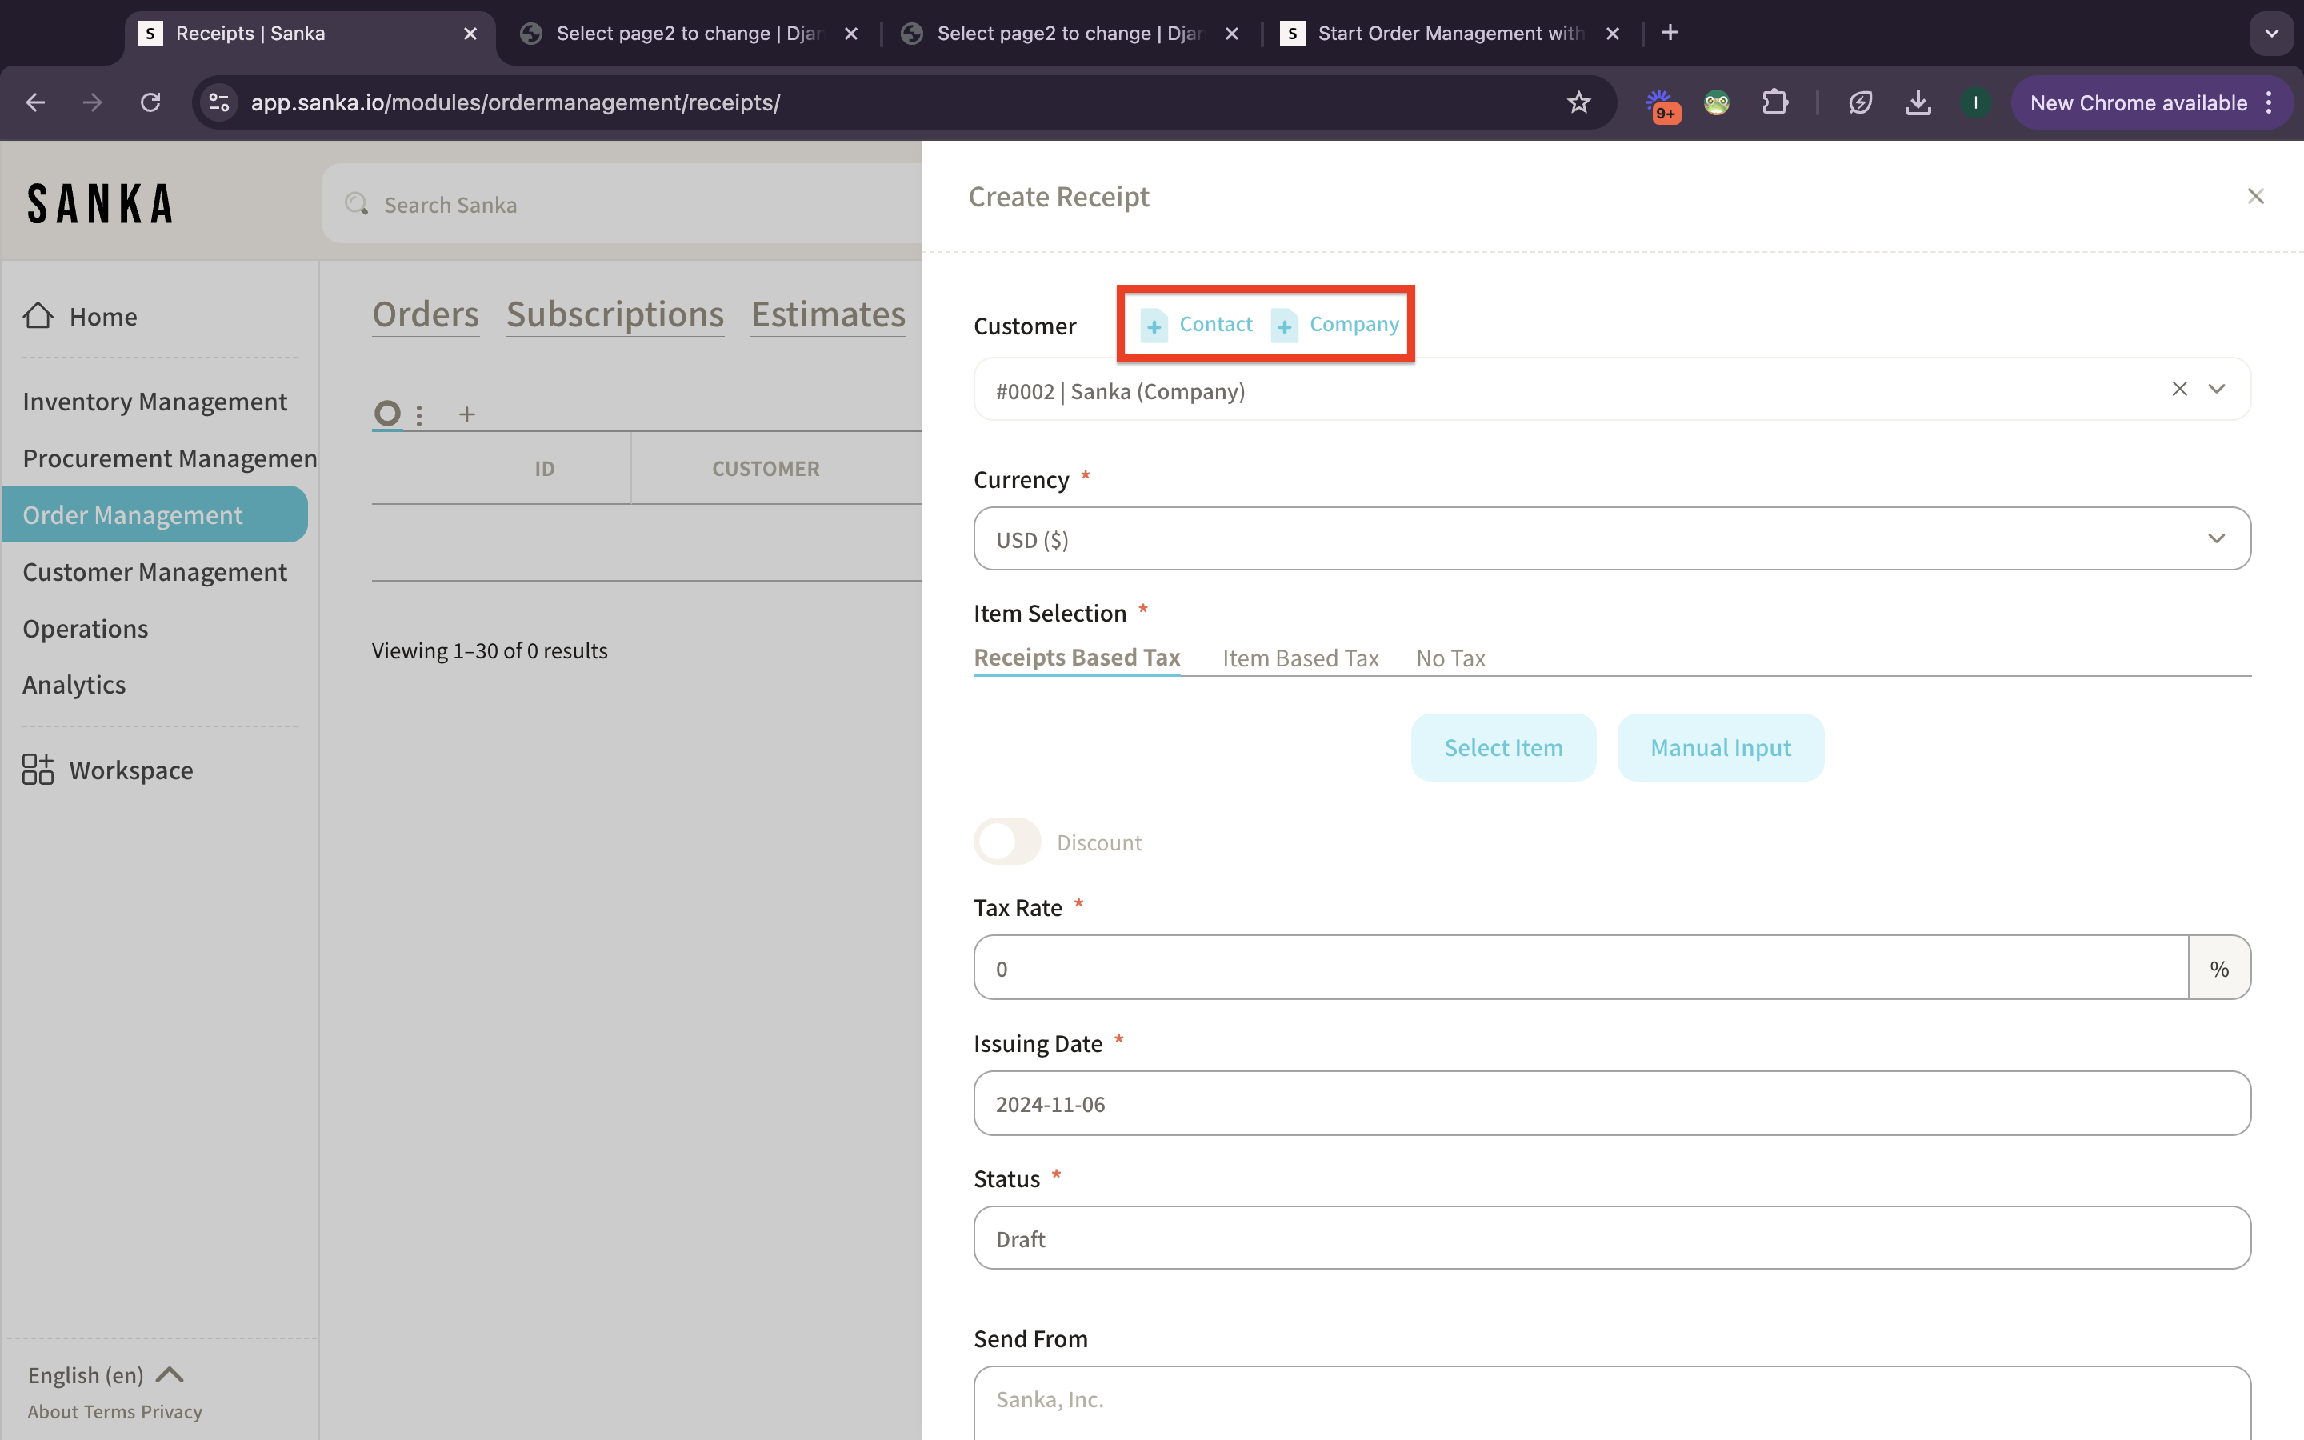The image size is (2304, 1440).
Task: Open the Workspace grid icon
Action: (38, 770)
